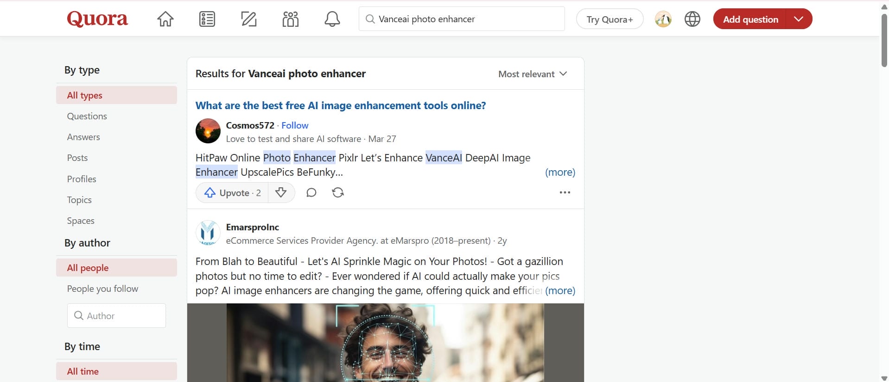Select the All people author filter
The width and height of the screenshot is (889, 382).
[x=116, y=268]
